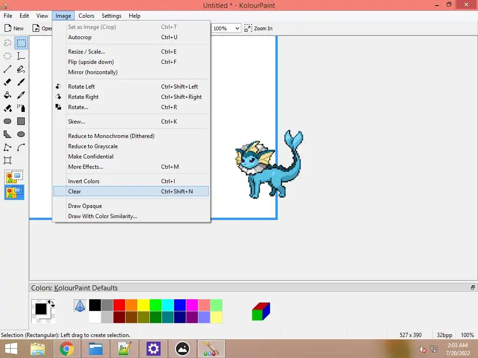Select the Color Picker eyedropper tool
Viewport: 478px width, 358px height.
point(21,95)
